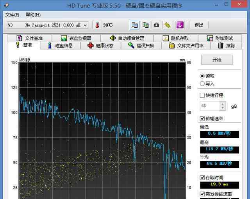Click the HD Tune app icon in title bar
Image resolution: width=250 pixels, height=199 pixels.
[x=7, y=5]
